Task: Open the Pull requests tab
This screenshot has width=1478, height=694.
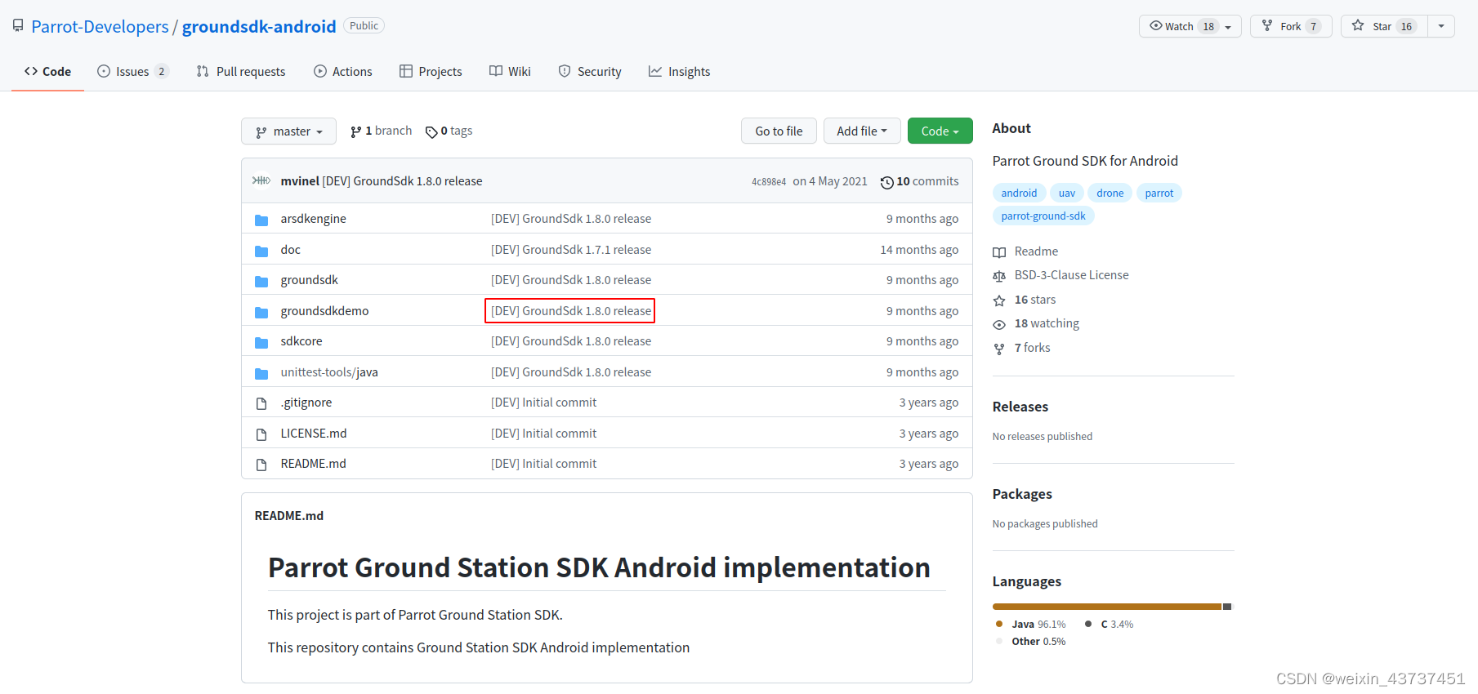Action: pyautogui.click(x=241, y=72)
